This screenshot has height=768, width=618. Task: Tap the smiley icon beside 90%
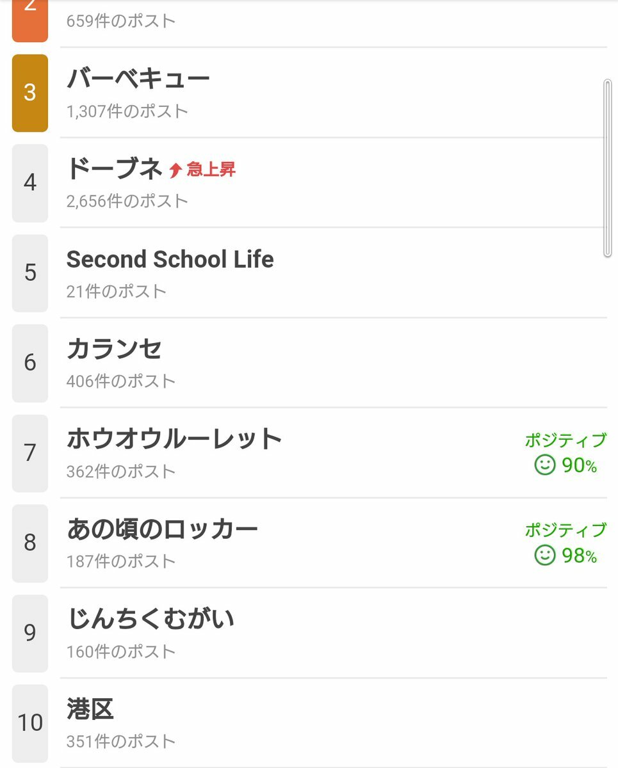544,465
